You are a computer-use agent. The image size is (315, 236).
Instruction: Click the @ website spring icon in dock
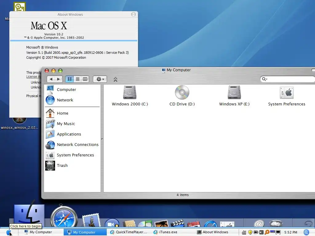259,223
